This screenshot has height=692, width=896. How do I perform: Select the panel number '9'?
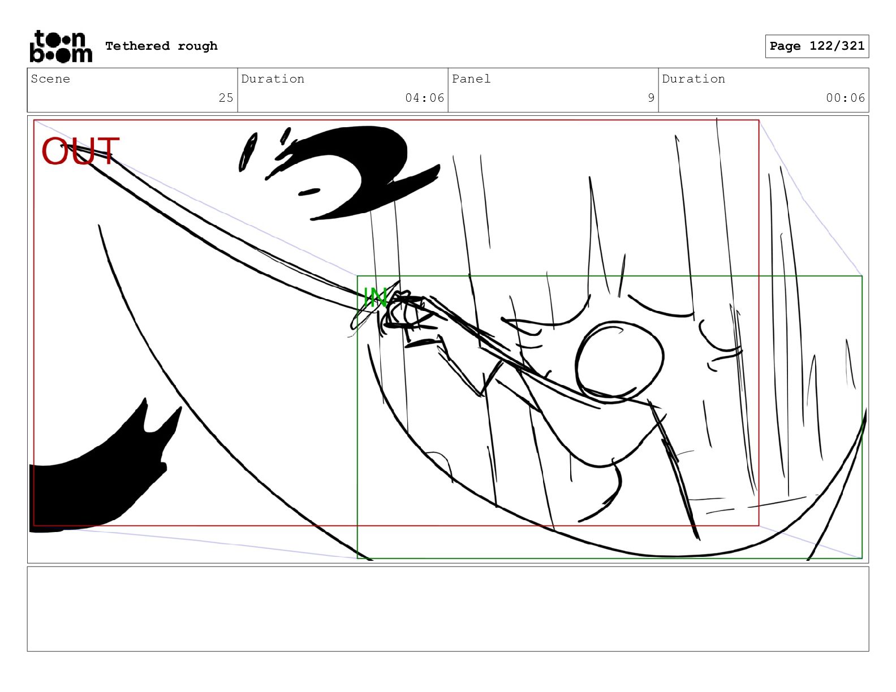pos(651,98)
